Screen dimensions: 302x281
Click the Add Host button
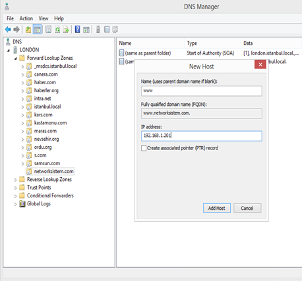point(217,208)
